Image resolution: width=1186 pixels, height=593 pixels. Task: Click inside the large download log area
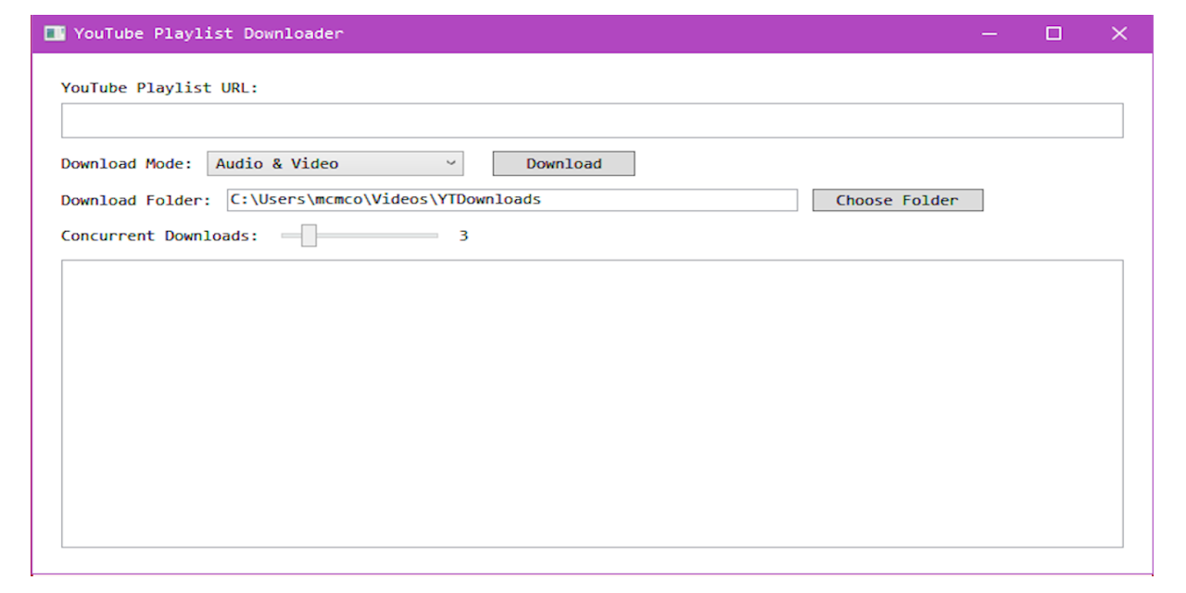click(592, 403)
